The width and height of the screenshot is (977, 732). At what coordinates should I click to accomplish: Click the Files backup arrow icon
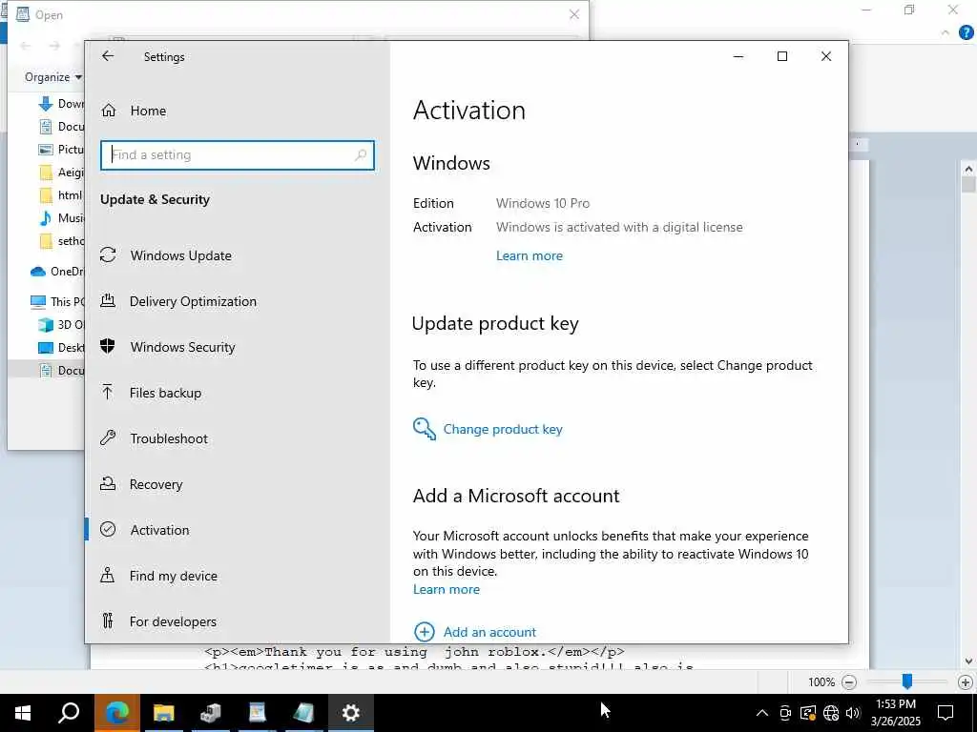[x=108, y=392]
